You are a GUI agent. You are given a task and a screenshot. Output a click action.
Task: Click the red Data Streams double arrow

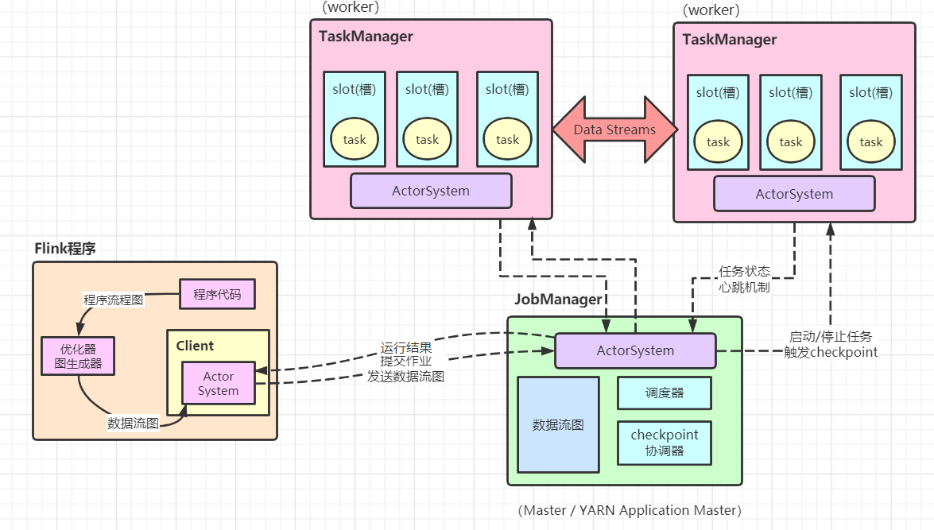[614, 130]
